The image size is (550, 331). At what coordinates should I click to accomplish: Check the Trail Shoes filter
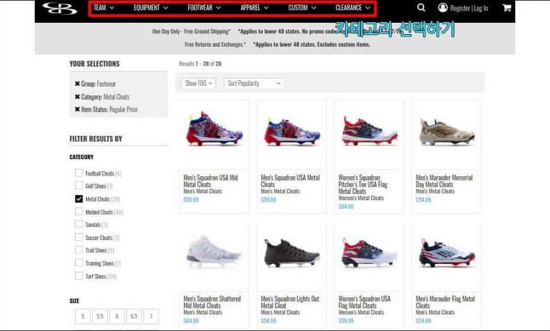pos(79,250)
